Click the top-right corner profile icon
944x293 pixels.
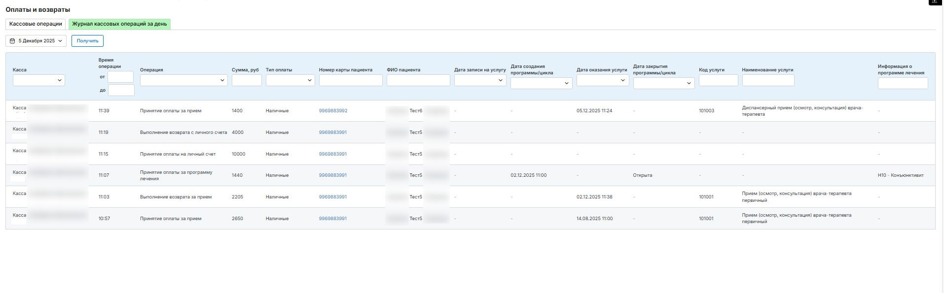point(935,2)
